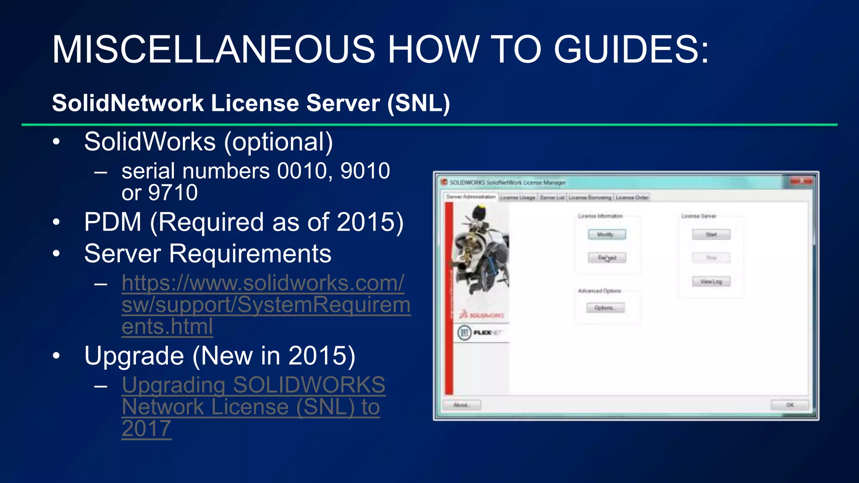Open Advanced Options via Options button
The width and height of the screenshot is (859, 483).
click(605, 308)
